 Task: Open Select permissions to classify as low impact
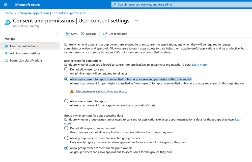[x=101, y=92]
